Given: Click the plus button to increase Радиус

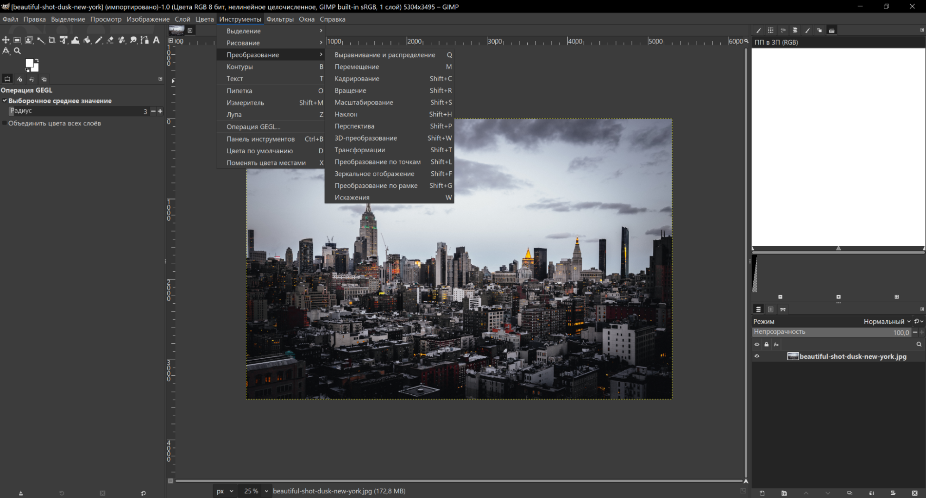Looking at the screenshot, I should tap(160, 111).
